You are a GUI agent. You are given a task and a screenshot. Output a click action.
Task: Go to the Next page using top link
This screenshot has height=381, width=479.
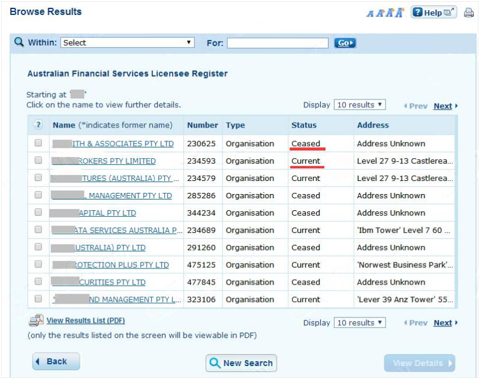pos(442,106)
